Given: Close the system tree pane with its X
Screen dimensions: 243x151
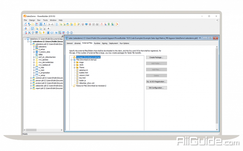Looking at the screenshot, I should pos(62,36).
